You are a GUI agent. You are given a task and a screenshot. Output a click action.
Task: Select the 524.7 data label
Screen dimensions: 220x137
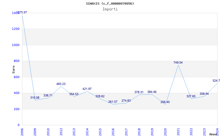tap(216, 81)
